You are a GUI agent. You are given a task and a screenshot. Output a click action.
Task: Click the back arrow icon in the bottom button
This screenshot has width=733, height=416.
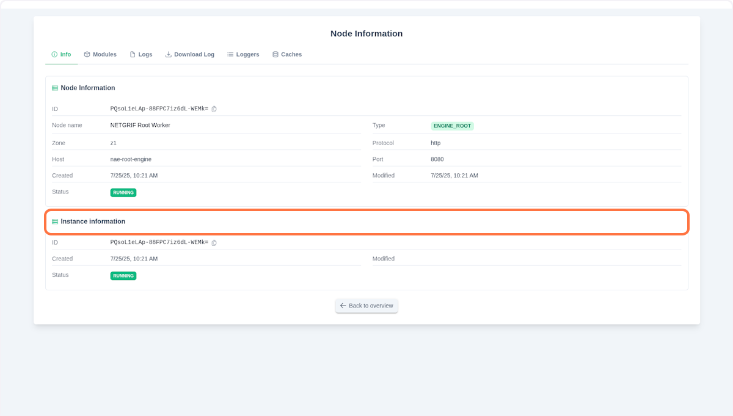pyautogui.click(x=343, y=306)
